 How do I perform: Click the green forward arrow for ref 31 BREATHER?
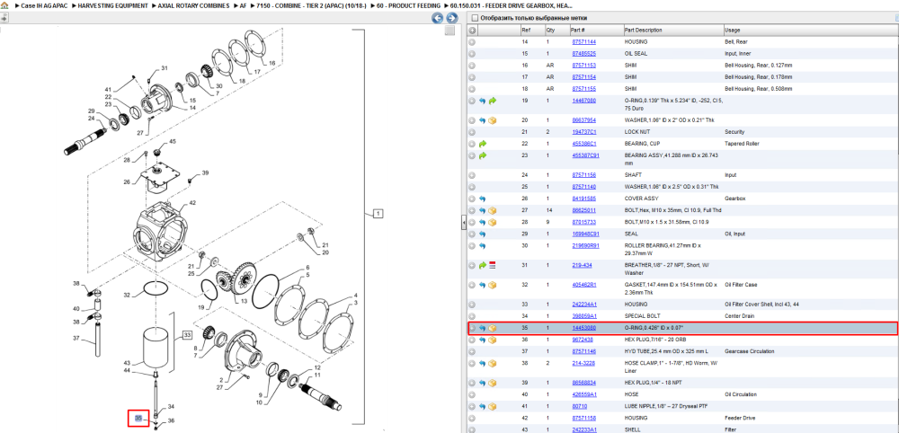click(482, 265)
